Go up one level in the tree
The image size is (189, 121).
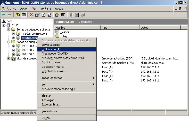pyautogui.click(x=18, y=15)
